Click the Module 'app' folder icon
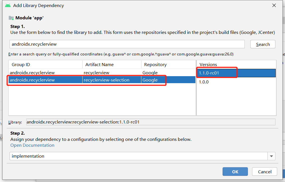The width and height of the screenshot is (285, 182). pyautogui.click(x=11, y=18)
